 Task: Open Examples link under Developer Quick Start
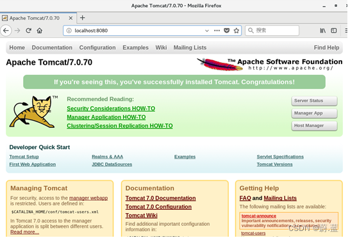(x=185, y=157)
